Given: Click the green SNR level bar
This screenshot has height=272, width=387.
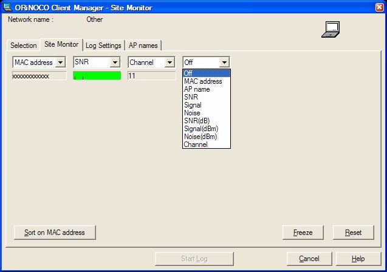Looking at the screenshot, I should 97,76.
